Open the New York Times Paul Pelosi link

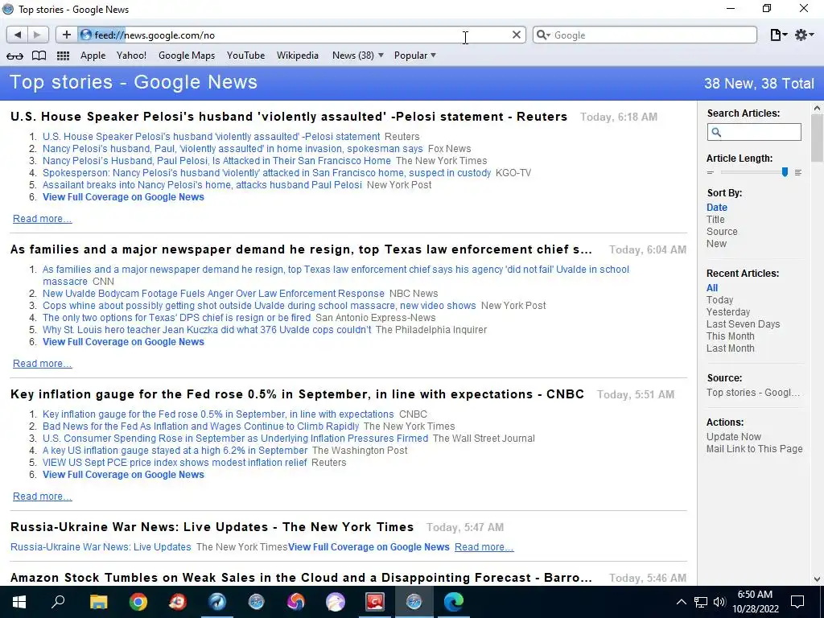(216, 161)
